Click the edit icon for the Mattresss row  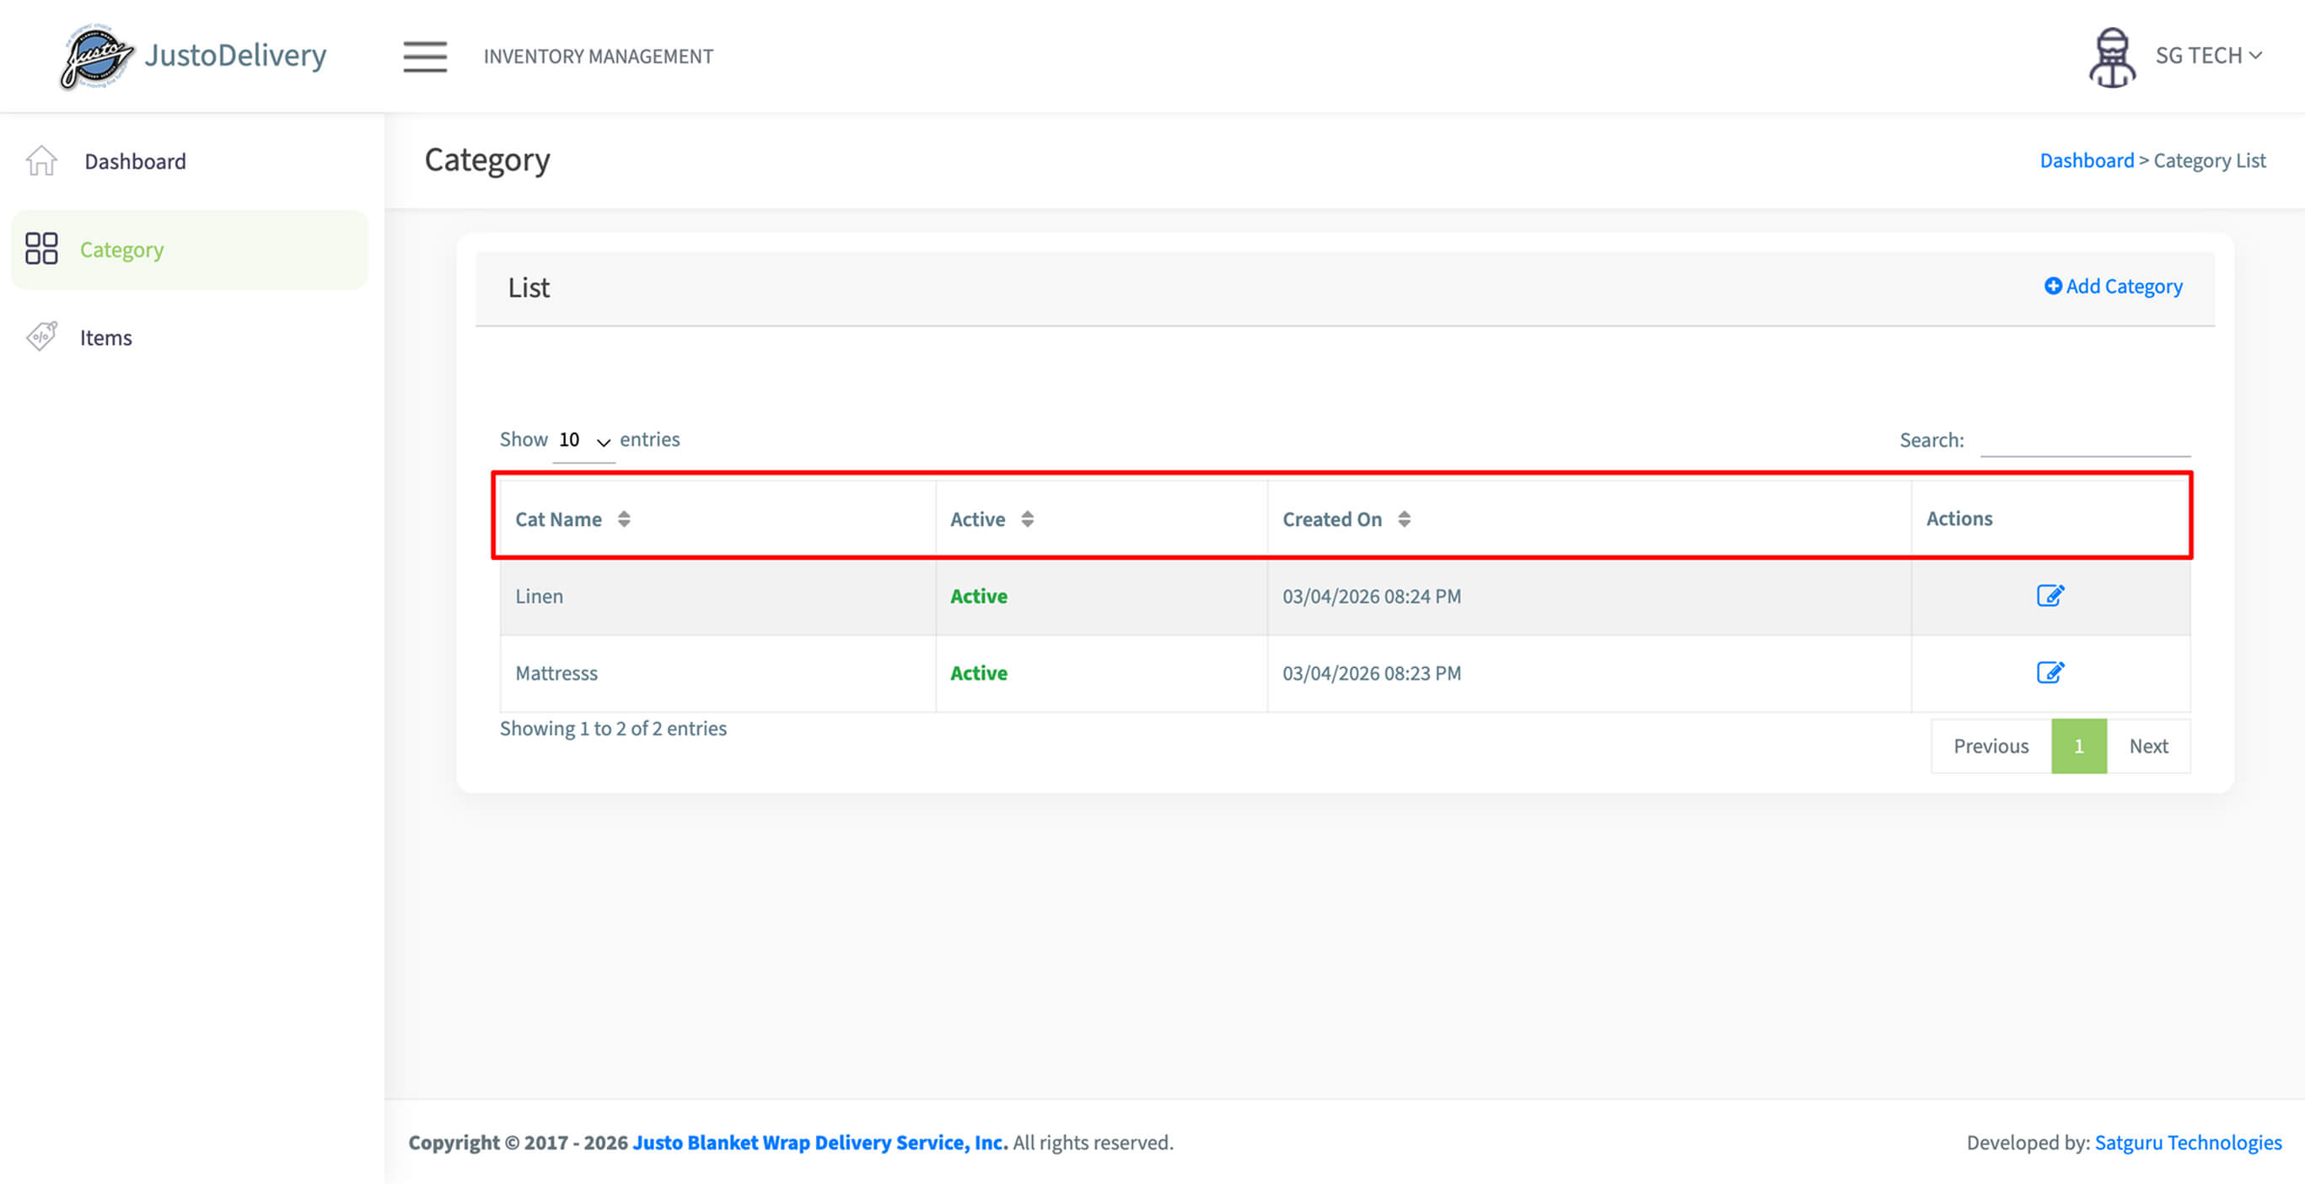pos(2049,672)
